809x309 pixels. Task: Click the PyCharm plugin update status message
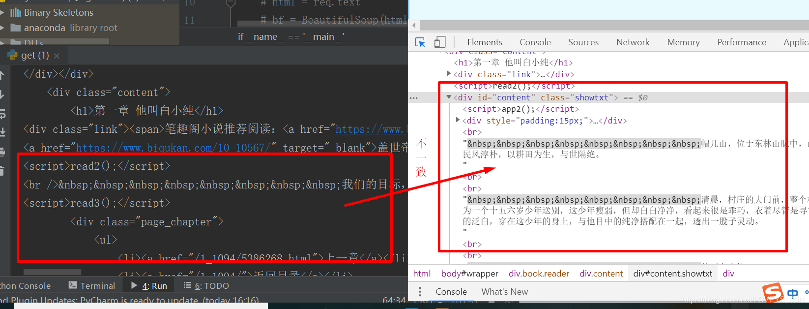click(x=129, y=300)
